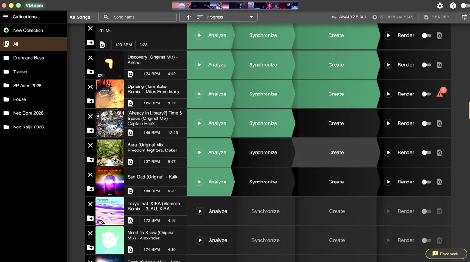Click Sun God album artwork thumbnail
Viewport: 470px width, 262px height.
(110, 182)
